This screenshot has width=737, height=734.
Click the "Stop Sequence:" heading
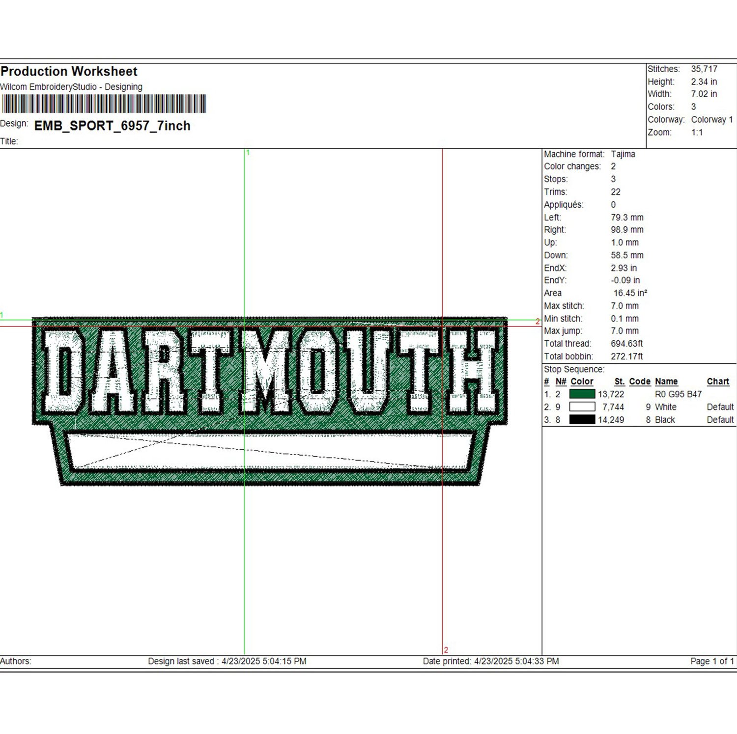coord(574,369)
